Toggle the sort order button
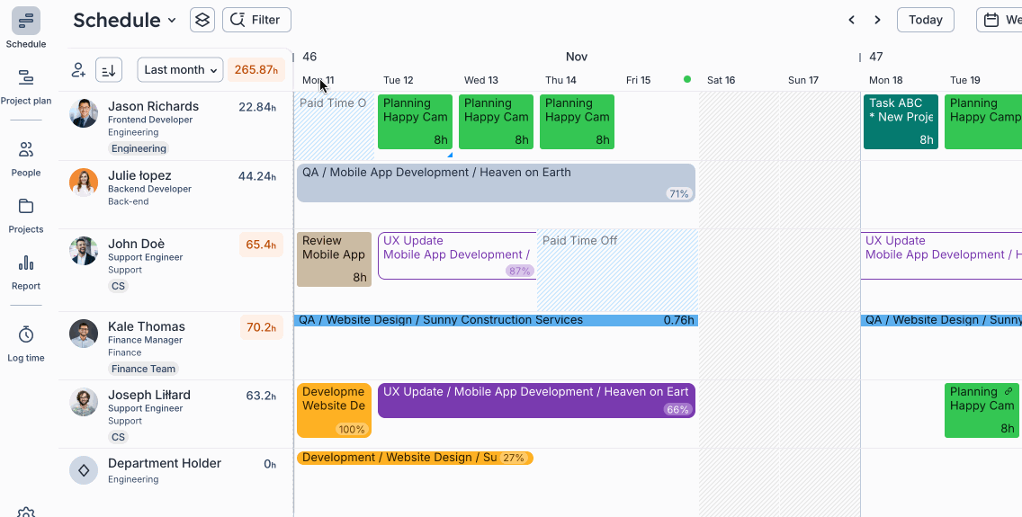Image resolution: width=1022 pixels, height=517 pixels. coord(109,70)
